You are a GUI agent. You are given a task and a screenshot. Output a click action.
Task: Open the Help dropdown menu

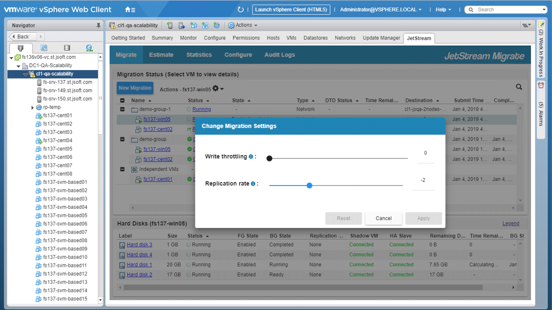tap(443, 9)
